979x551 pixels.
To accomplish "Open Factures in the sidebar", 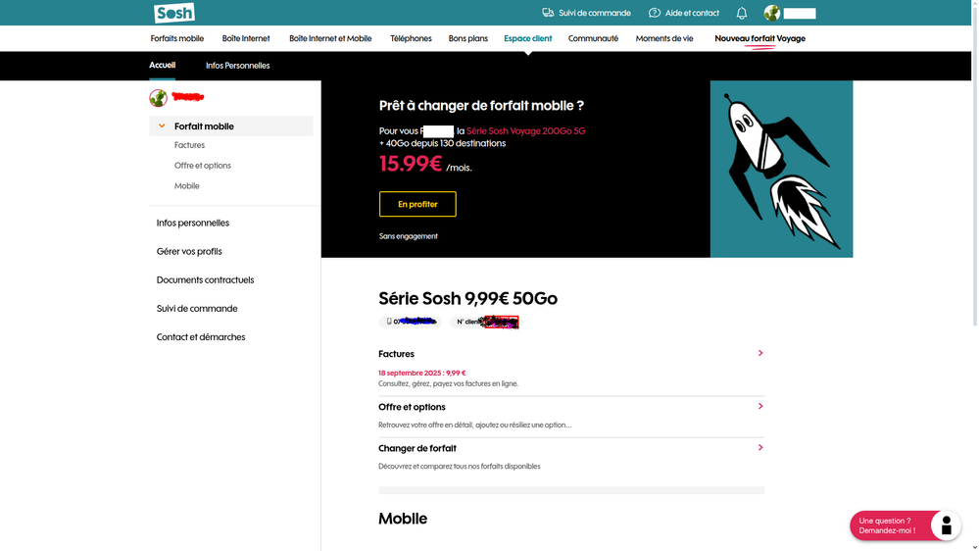I will (189, 145).
